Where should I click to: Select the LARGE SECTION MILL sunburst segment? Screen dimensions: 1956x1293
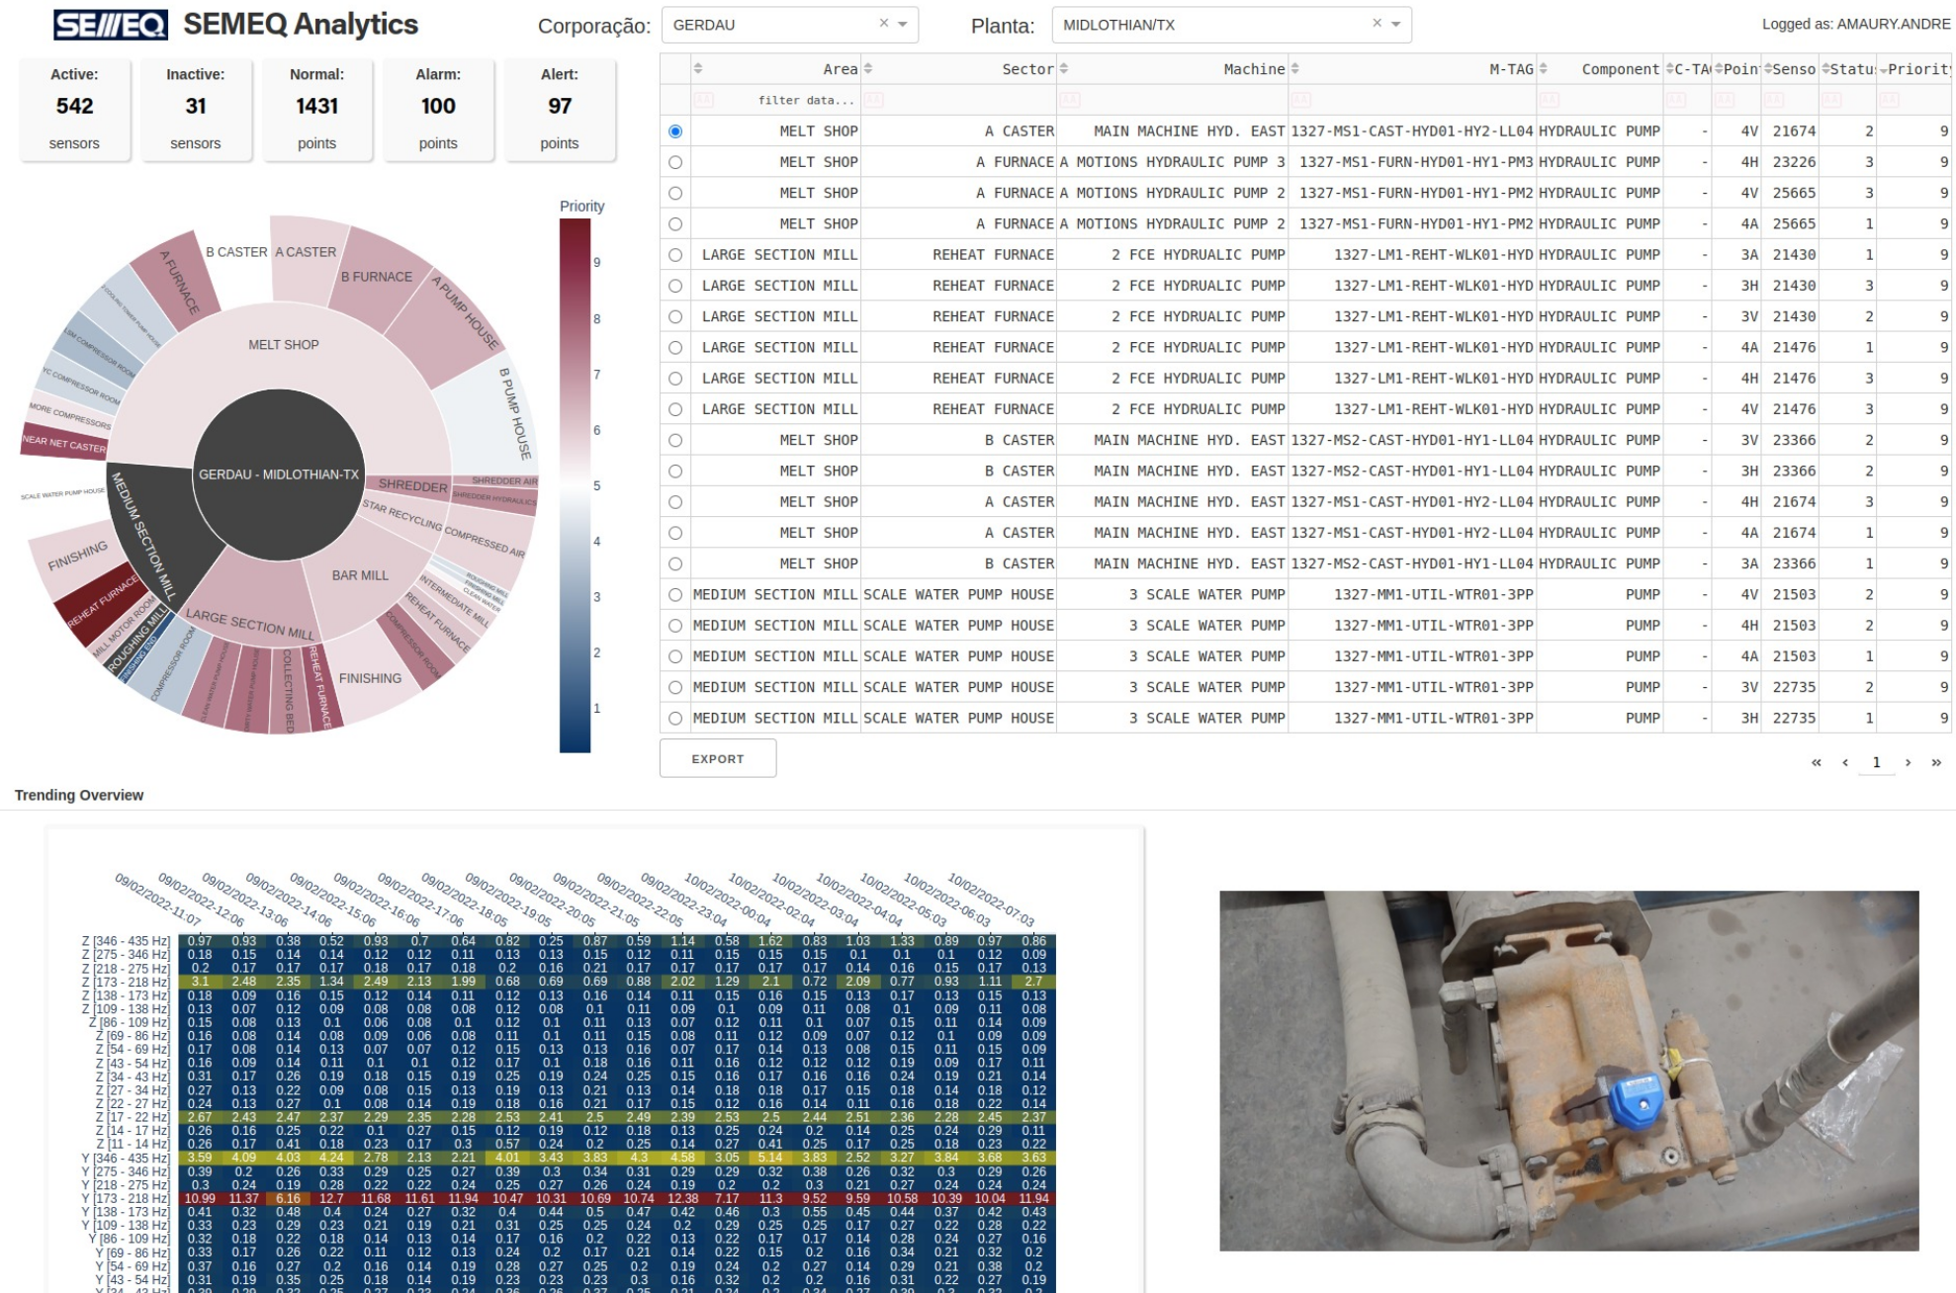(x=250, y=625)
